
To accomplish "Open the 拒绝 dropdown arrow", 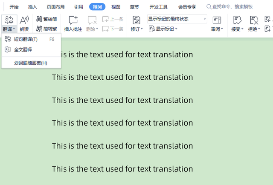I will (x=259, y=29).
